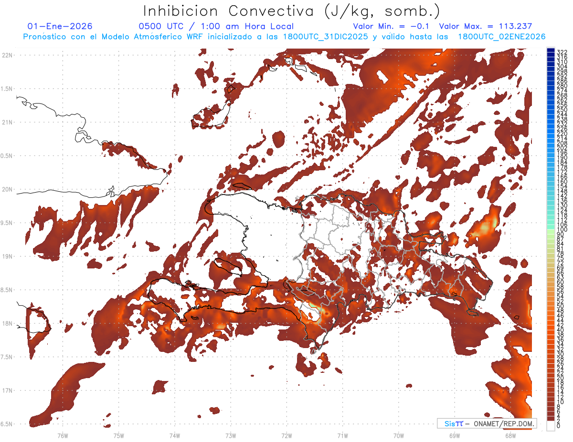Viewport: 573px width, 442px height.
Task: Click the white 0 colorbar swatch
Action: tap(551, 426)
